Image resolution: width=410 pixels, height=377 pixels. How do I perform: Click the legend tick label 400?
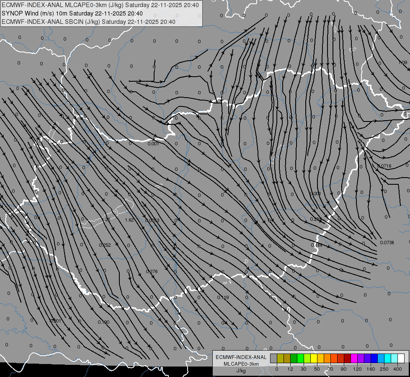click(x=397, y=369)
